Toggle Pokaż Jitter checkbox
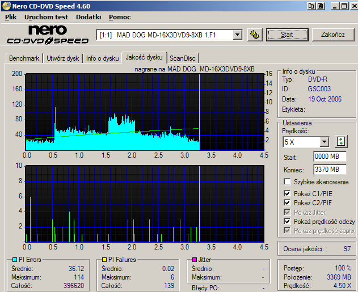 pos(287,212)
